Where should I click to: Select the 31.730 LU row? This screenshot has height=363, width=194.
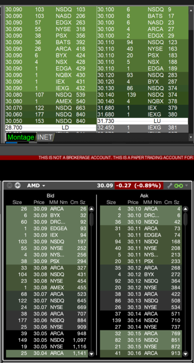(x=142, y=121)
